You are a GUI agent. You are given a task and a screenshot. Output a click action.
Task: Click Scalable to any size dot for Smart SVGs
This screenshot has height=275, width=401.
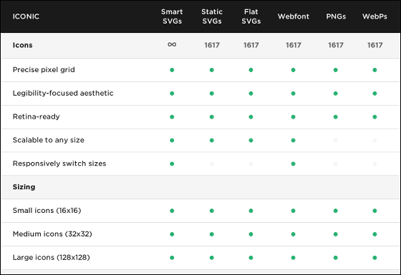172,140
